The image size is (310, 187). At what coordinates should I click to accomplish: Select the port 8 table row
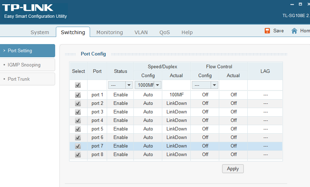click(176, 155)
